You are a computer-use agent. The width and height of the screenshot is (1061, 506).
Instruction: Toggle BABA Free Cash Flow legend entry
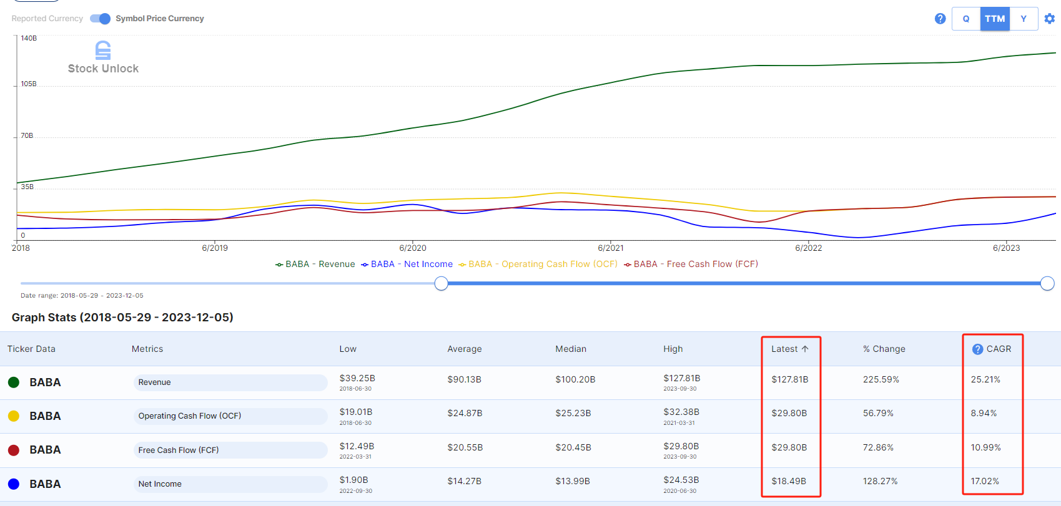(x=691, y=264)
